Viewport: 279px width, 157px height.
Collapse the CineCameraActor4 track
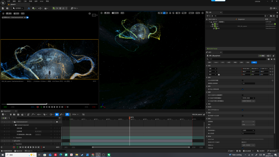(x=13, y=122)
